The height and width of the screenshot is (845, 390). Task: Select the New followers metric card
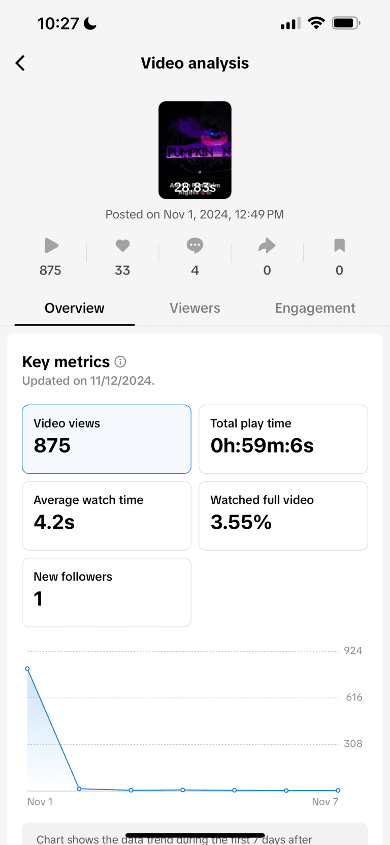pyautogui.click(x=106, y=592)
